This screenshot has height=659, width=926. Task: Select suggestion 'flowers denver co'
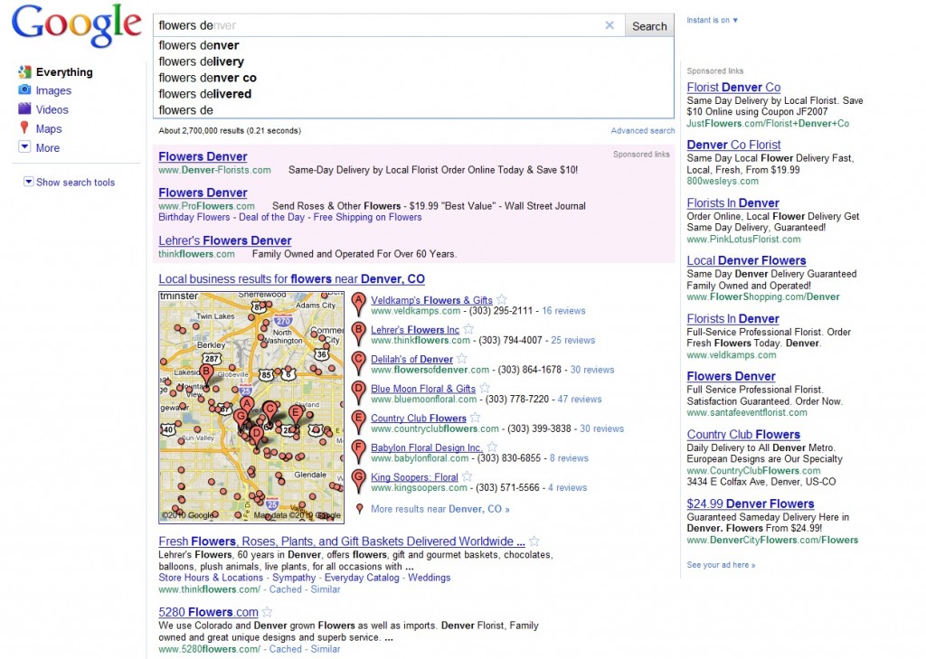413,78
